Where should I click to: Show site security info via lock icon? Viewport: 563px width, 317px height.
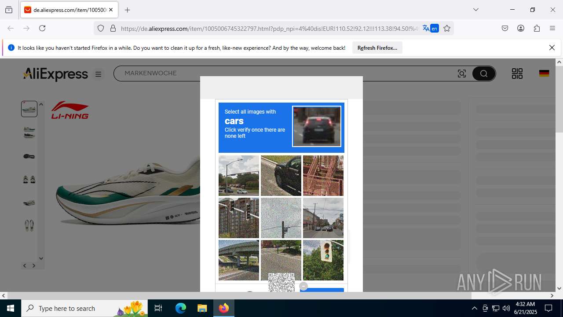113,28
